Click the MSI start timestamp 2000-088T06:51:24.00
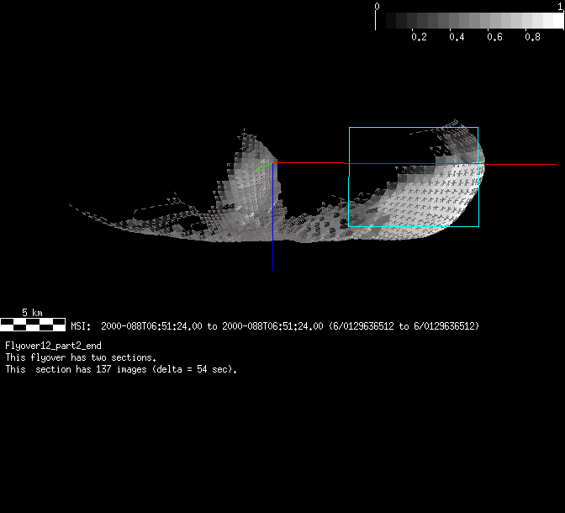 click(153, 326)
